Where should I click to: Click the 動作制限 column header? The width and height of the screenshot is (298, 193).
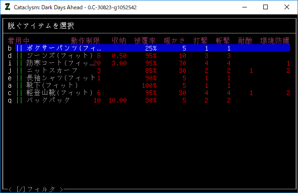85,41
